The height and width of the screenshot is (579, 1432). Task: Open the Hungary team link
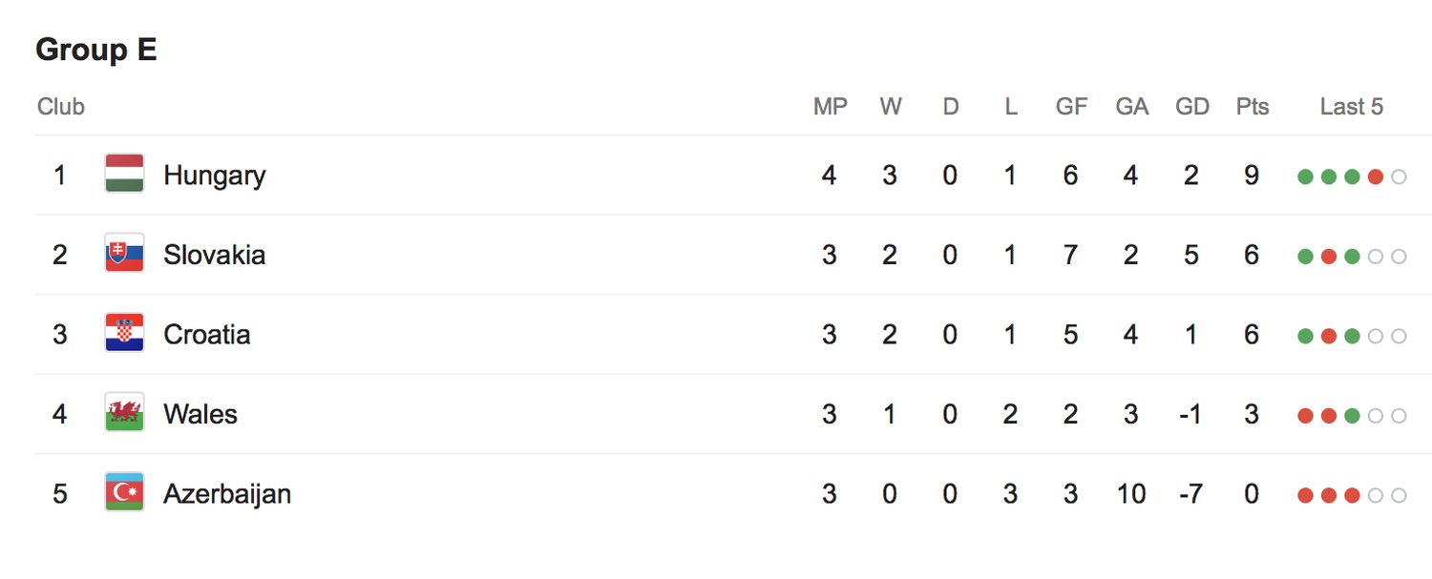coord(214,176)
